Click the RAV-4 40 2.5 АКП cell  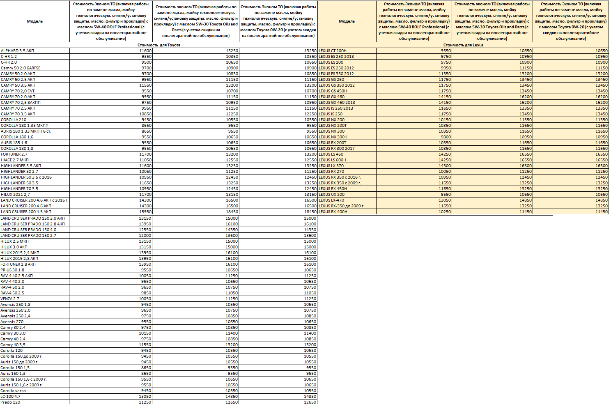(35, 276)
